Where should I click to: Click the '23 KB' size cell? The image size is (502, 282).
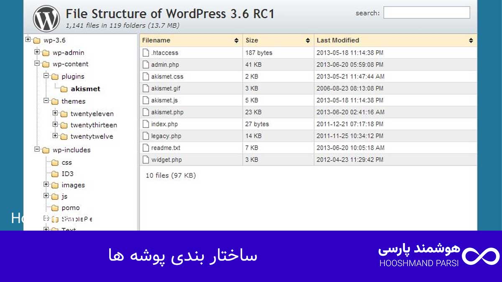tap(254, 112)
